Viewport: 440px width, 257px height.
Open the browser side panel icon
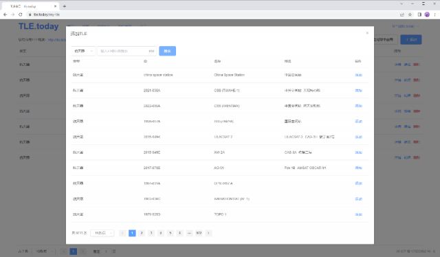(419, 14)
